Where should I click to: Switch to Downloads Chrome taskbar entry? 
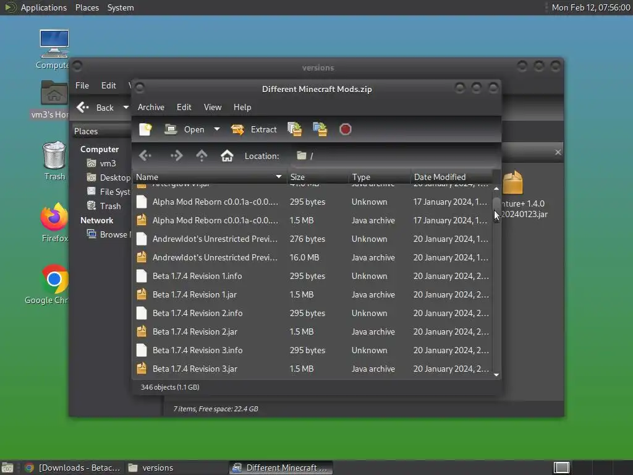click(x=73, y=468)
